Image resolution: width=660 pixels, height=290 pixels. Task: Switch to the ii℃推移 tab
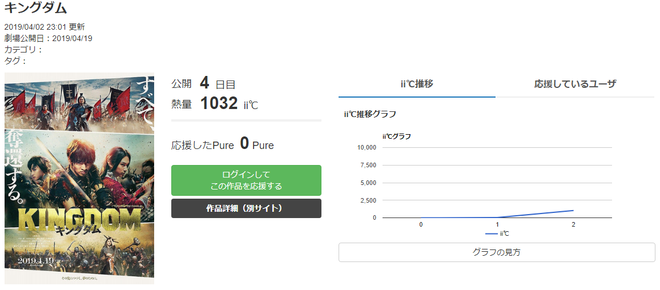(x=417, y=84)
